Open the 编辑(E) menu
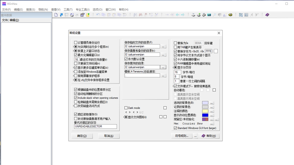Image resolution: width=294 pixels, height=165 pixels. click(x=18, y=9)
